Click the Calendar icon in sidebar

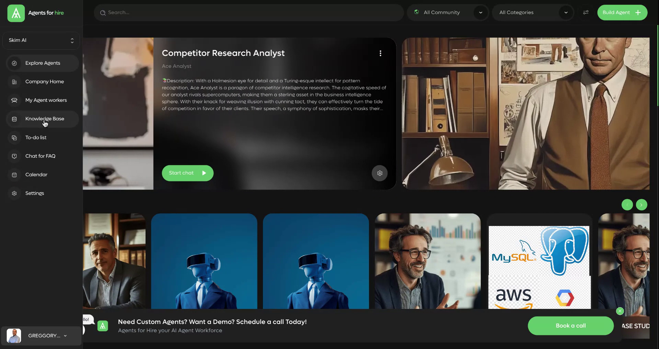coord(14,174)
